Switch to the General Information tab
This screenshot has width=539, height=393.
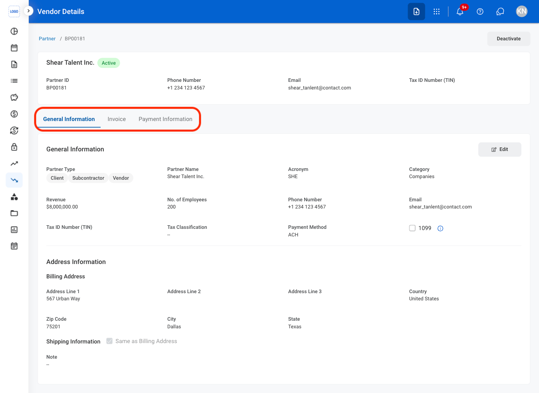[69, 119]
